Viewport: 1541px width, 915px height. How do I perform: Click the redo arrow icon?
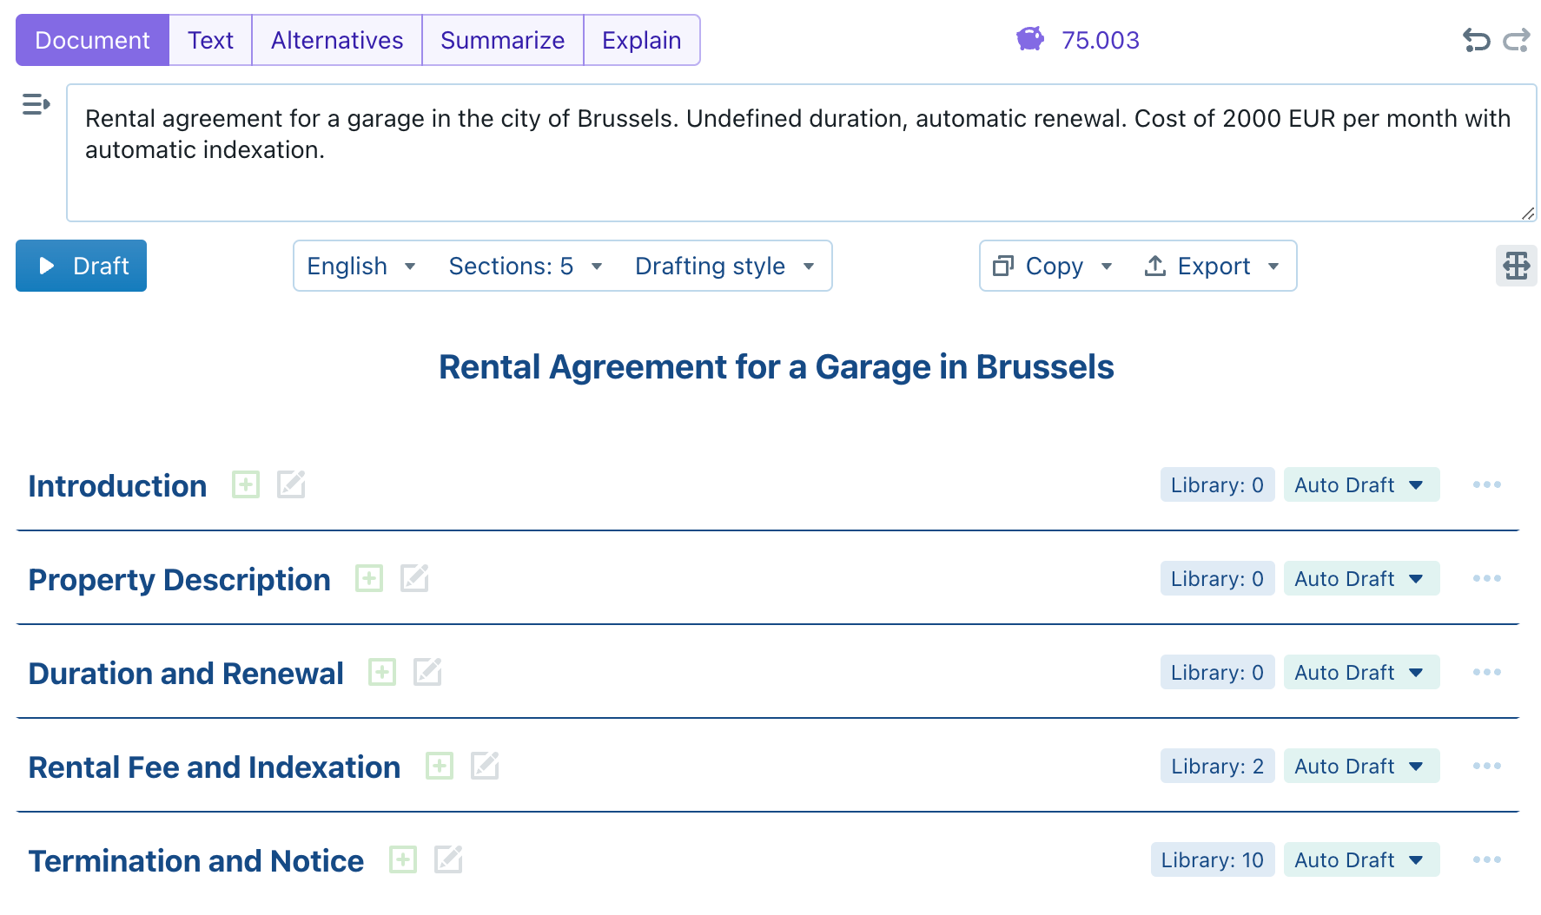1517,40
